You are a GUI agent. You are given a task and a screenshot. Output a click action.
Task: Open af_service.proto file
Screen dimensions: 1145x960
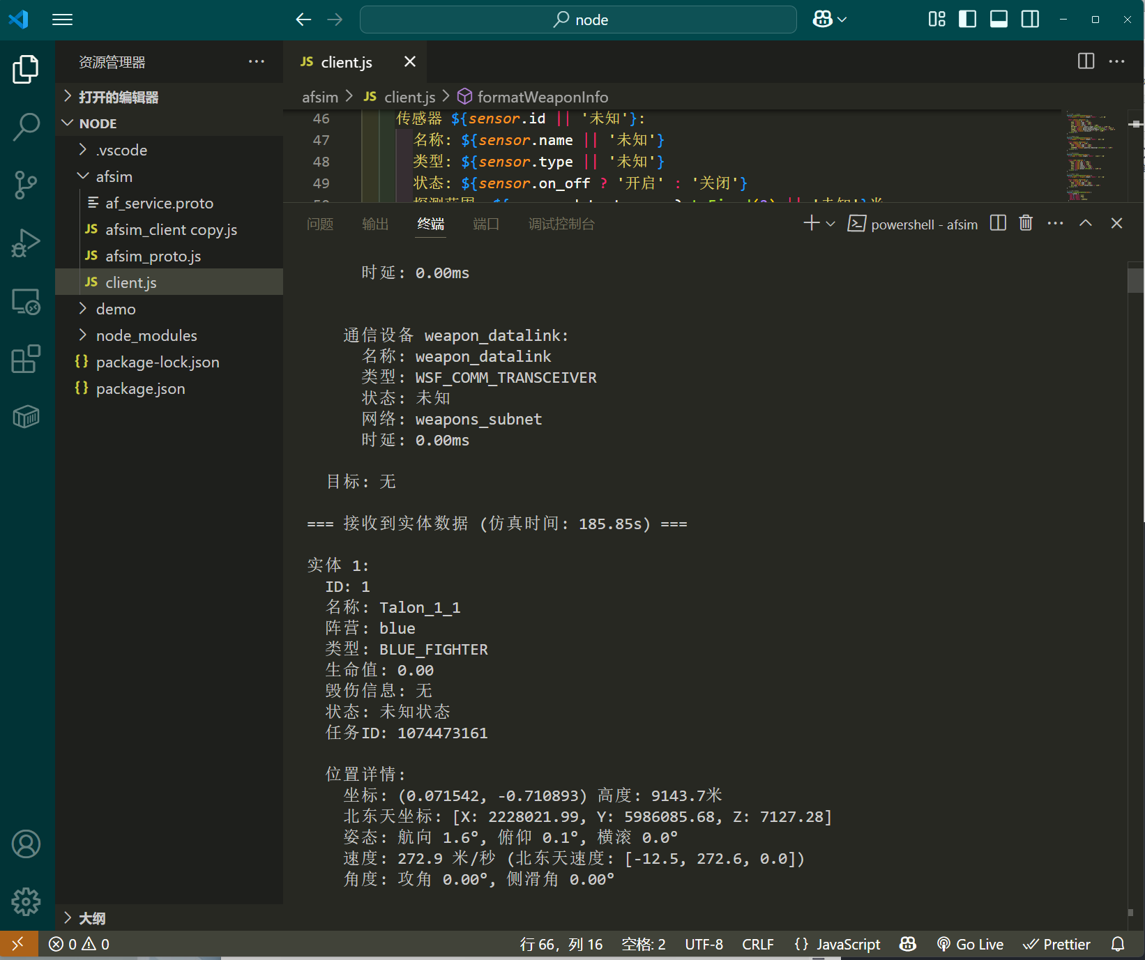tap(169, 203)
